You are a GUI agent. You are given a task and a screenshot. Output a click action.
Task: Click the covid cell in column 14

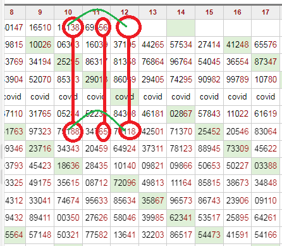(x=181, y=97)
